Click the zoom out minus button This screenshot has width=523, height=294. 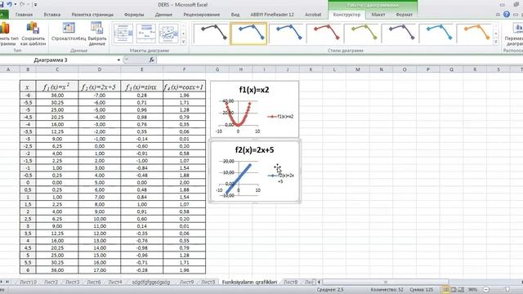(x=486, y=290)
